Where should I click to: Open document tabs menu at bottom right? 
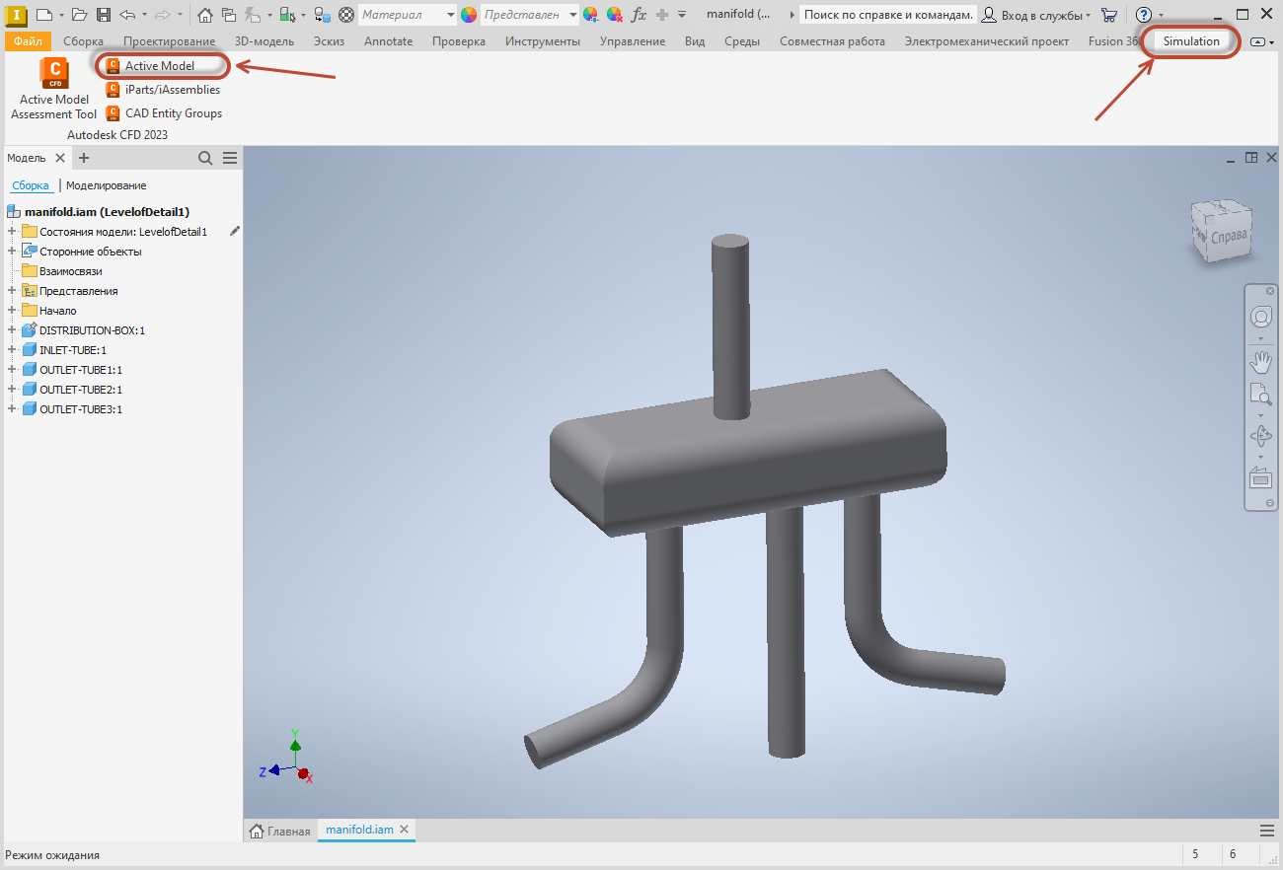[x=1267, y=830]
